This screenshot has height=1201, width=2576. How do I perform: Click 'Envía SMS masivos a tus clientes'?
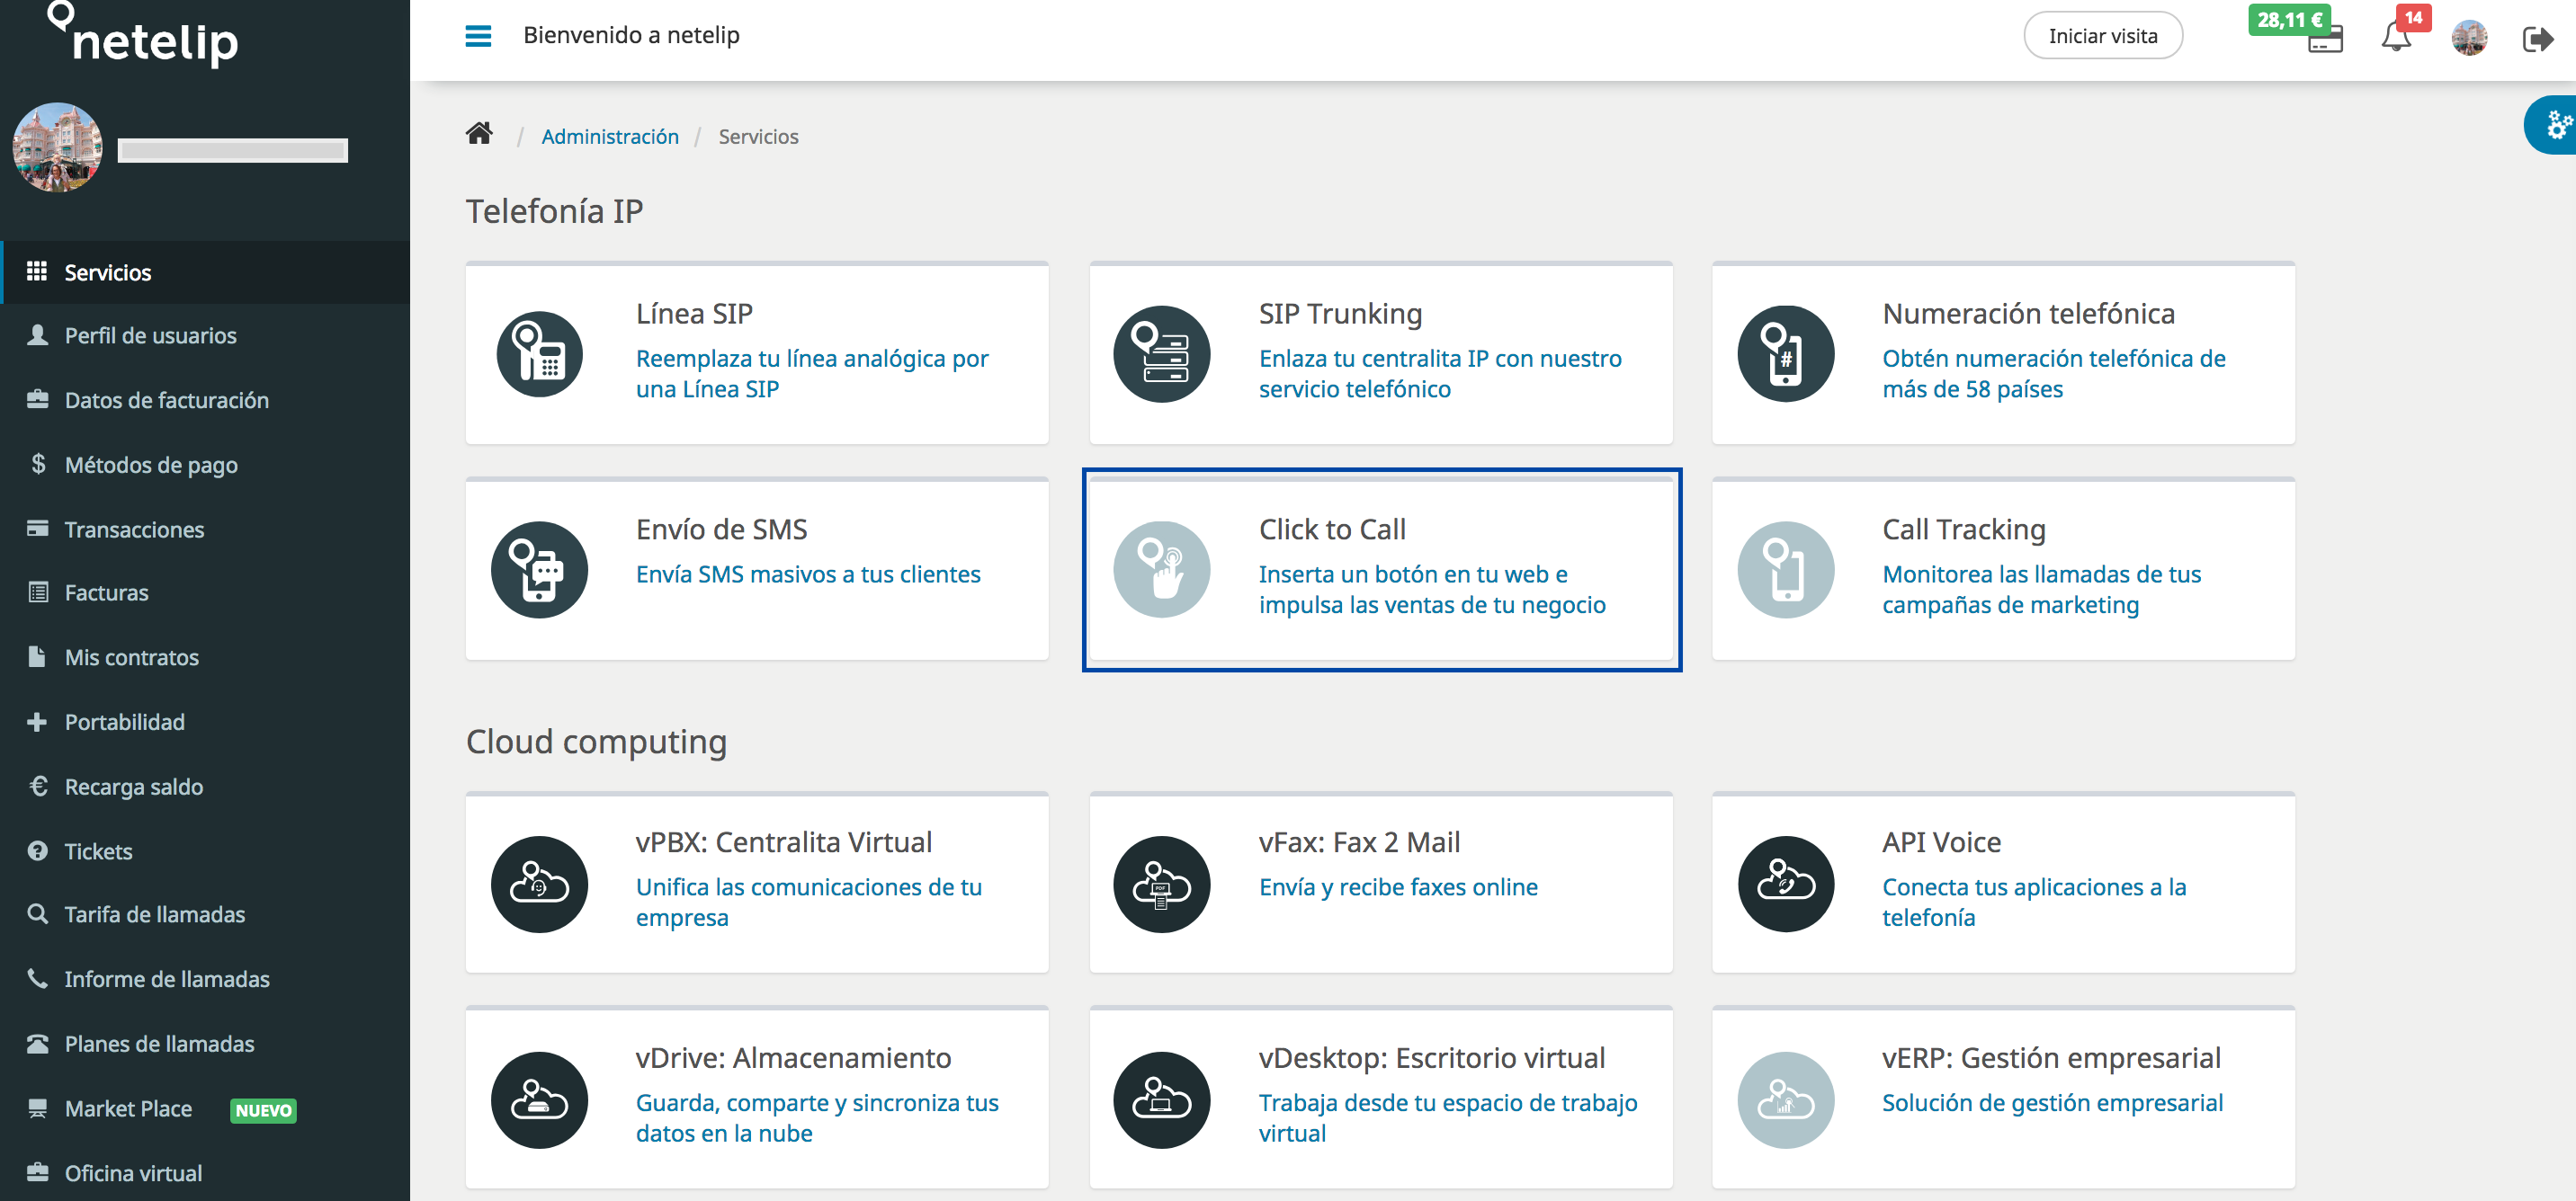(808, 574)
